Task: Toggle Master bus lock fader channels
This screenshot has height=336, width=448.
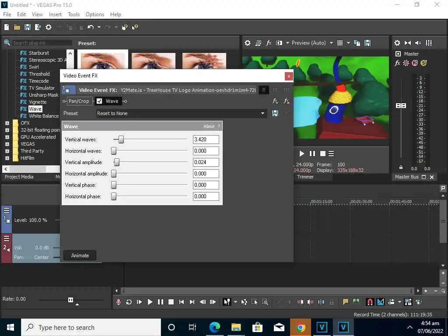Action: tap(401, 167)
